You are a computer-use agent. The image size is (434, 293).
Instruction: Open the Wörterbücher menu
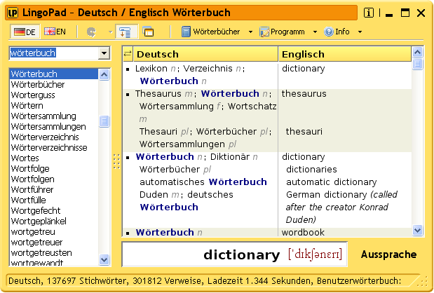211,32
